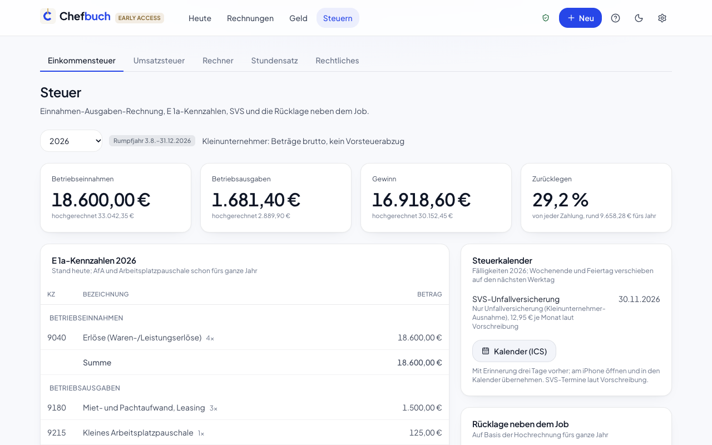Open settings gear icon
This screenshot has width=712, height=445.
pos(662,18)
